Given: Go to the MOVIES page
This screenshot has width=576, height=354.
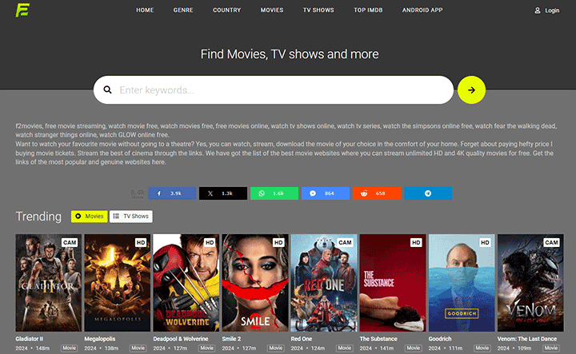Looking at the screenshot, I should click(272, 10).
